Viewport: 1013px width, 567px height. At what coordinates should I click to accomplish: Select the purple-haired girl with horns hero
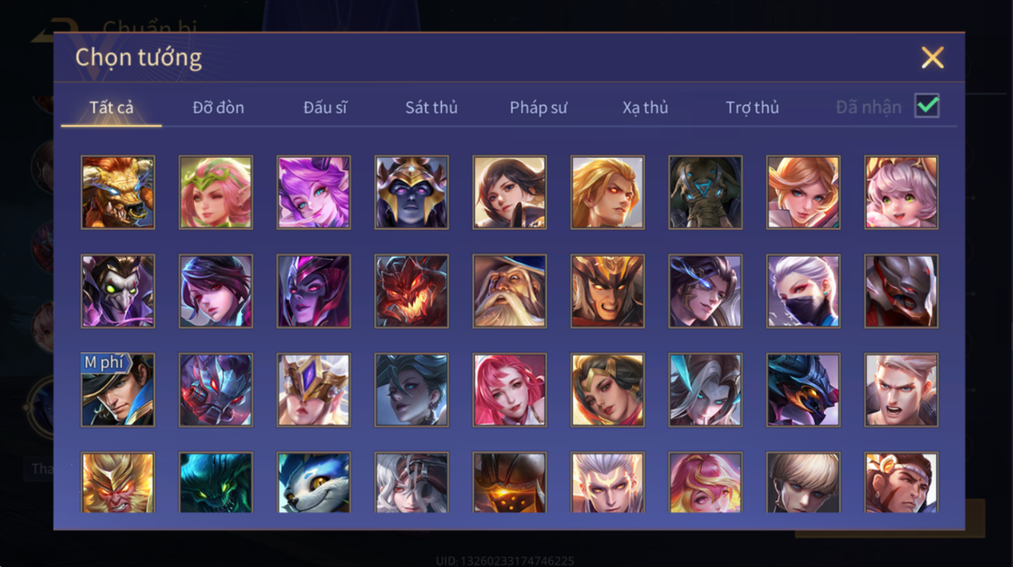point(314,192)
